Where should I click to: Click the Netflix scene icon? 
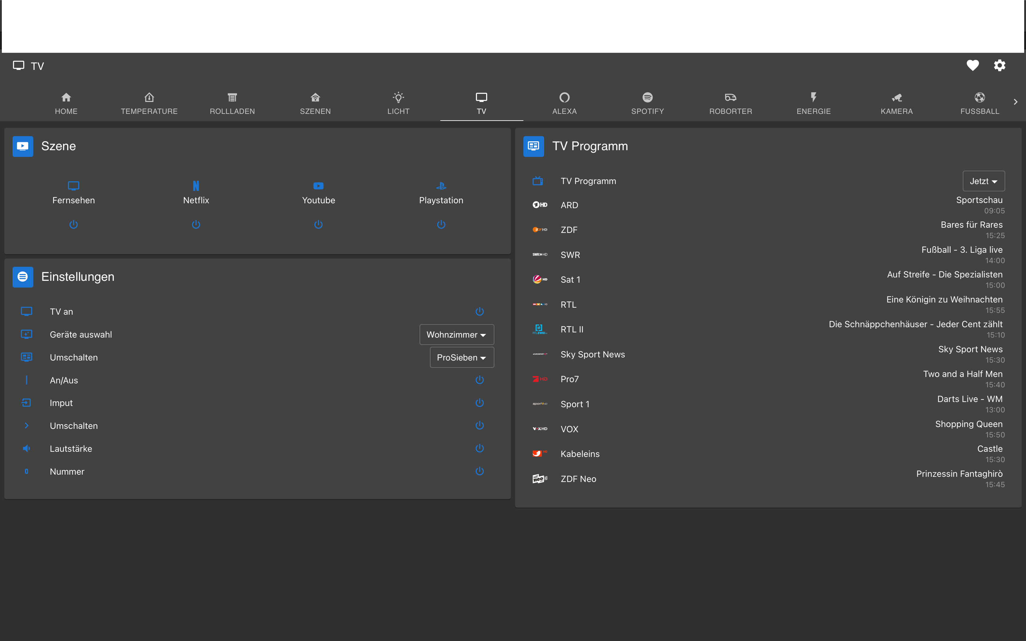[196, 186]
